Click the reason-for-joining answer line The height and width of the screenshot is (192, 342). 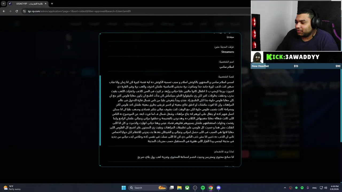coord(186,157)
